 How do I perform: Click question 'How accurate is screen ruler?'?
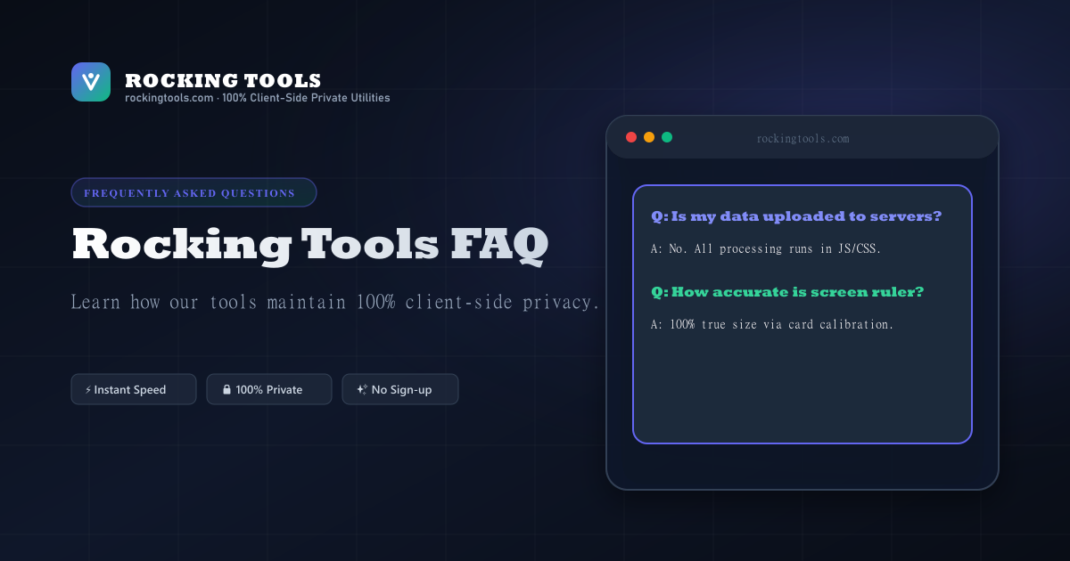coord(787,292)
